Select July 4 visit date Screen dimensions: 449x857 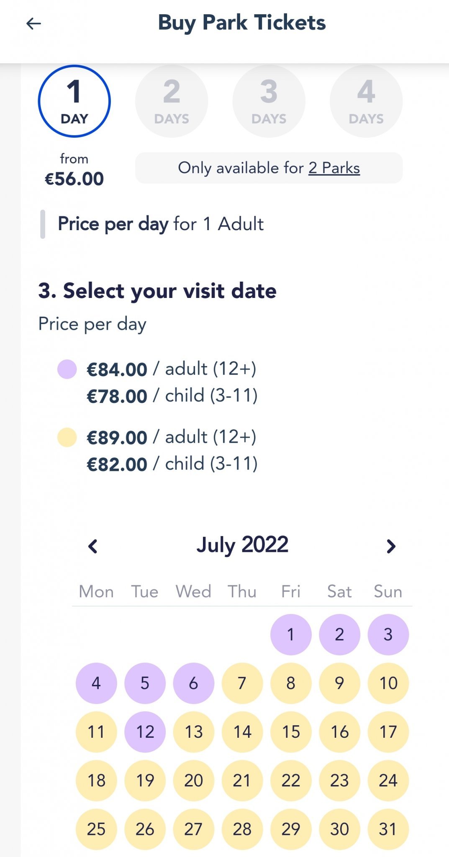click(x=96, y=683)
